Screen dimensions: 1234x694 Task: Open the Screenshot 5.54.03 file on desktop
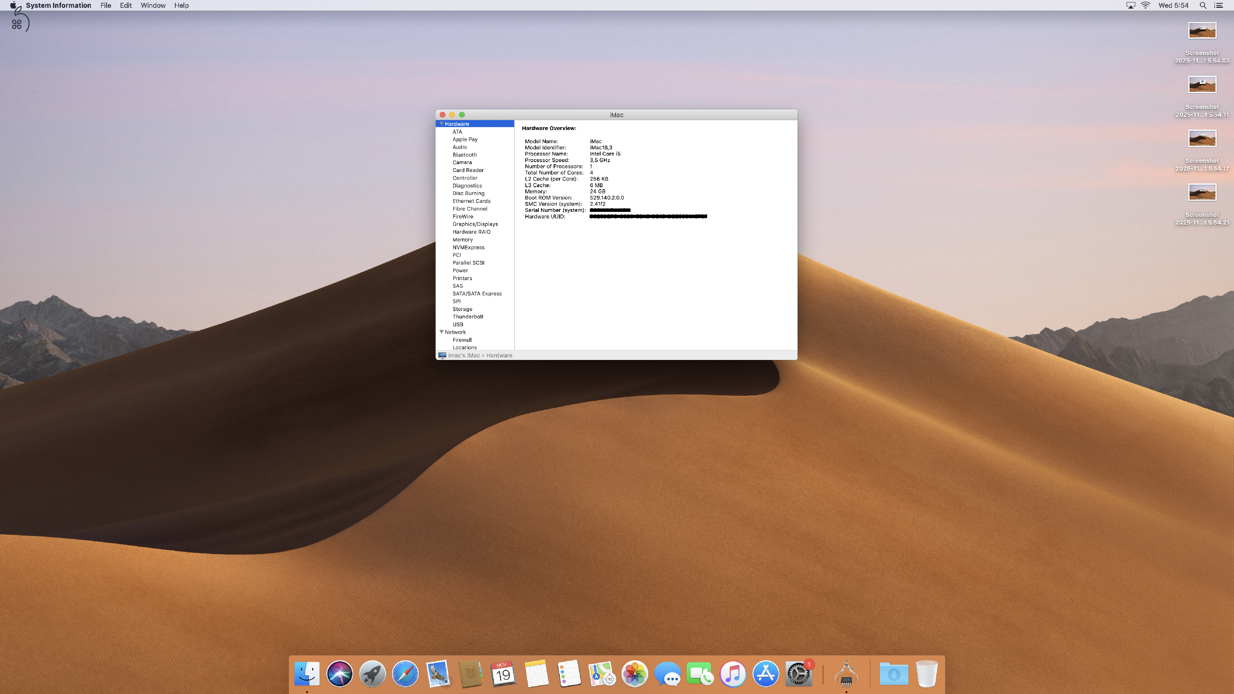pyautogui.click(x=1202, y=30)
